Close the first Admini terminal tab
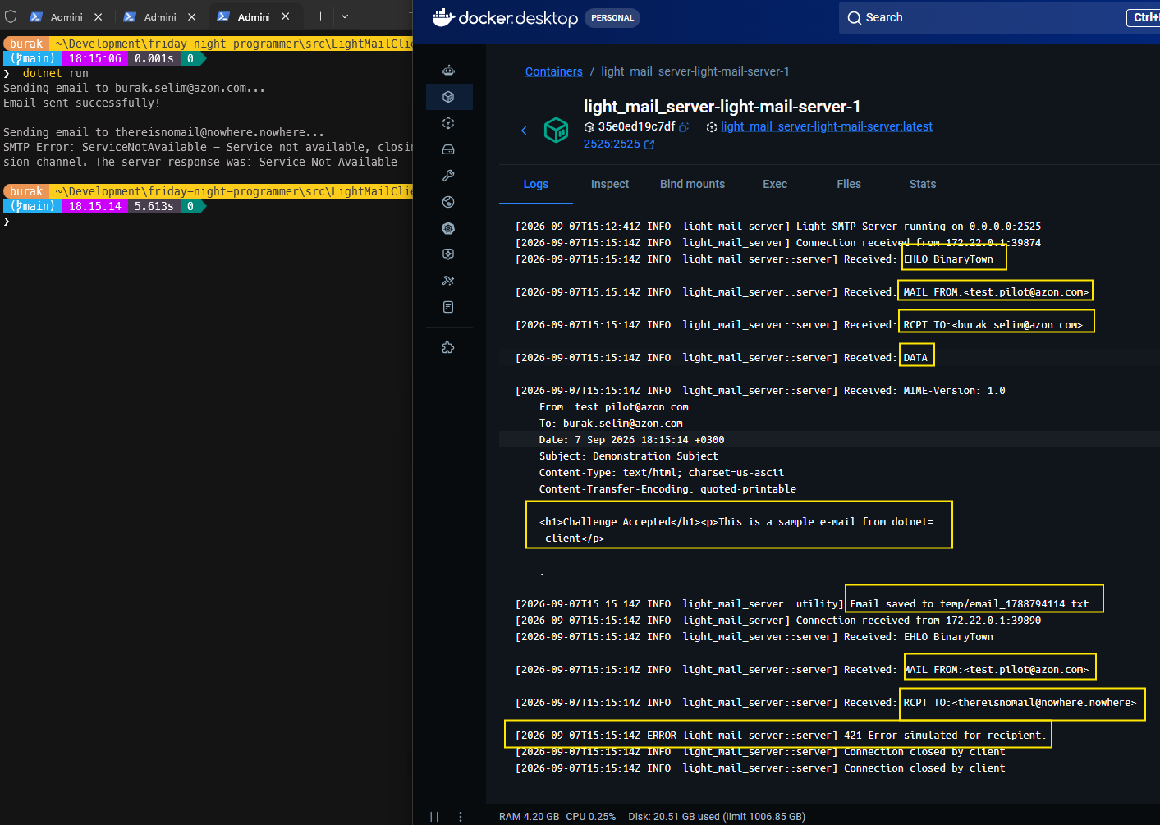 pyautogui.click(x=99, y=16)
